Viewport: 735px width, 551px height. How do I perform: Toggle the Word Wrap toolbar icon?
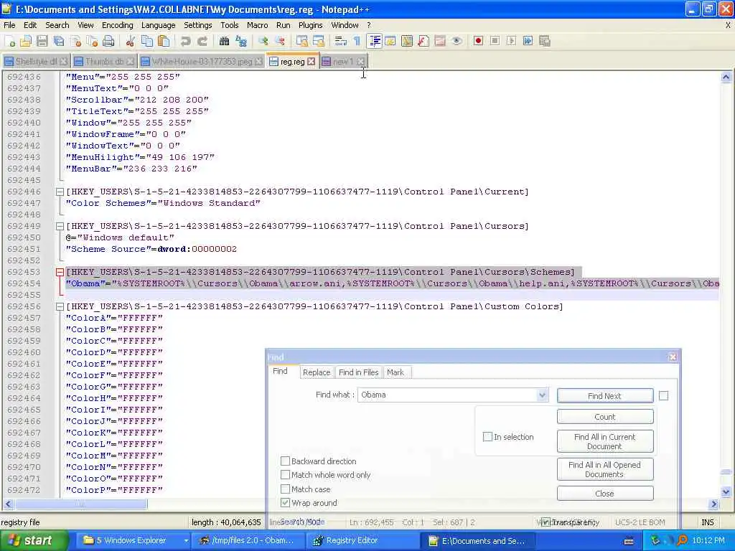(341, 41)
